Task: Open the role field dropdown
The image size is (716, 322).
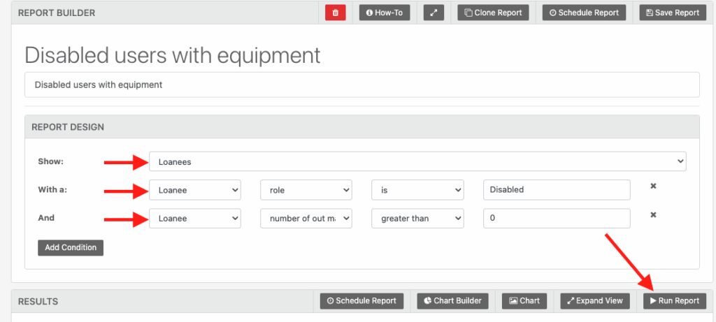Action: [306, 190]
